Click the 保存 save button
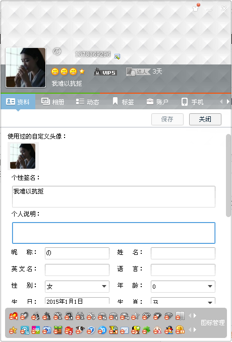The image size is (232, 342). tap(167, 119)
